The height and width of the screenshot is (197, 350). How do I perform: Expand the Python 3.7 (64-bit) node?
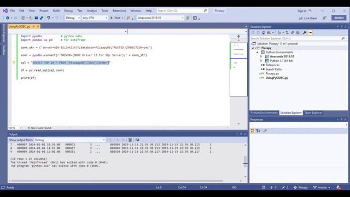coord(261,61)
